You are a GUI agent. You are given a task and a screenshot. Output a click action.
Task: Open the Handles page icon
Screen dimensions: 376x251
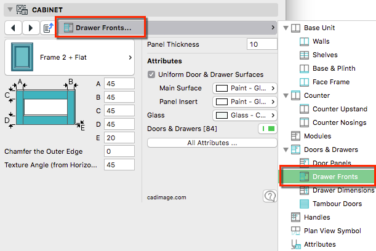tap(295, 217)
